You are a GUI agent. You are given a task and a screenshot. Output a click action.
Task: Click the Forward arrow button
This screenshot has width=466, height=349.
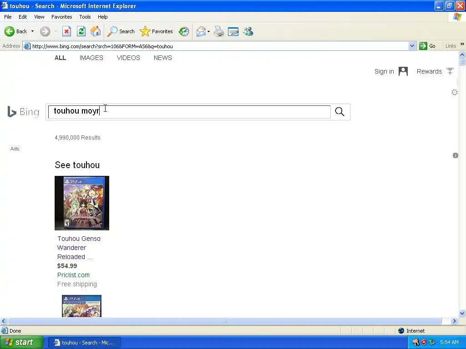[x=45, y=31]
